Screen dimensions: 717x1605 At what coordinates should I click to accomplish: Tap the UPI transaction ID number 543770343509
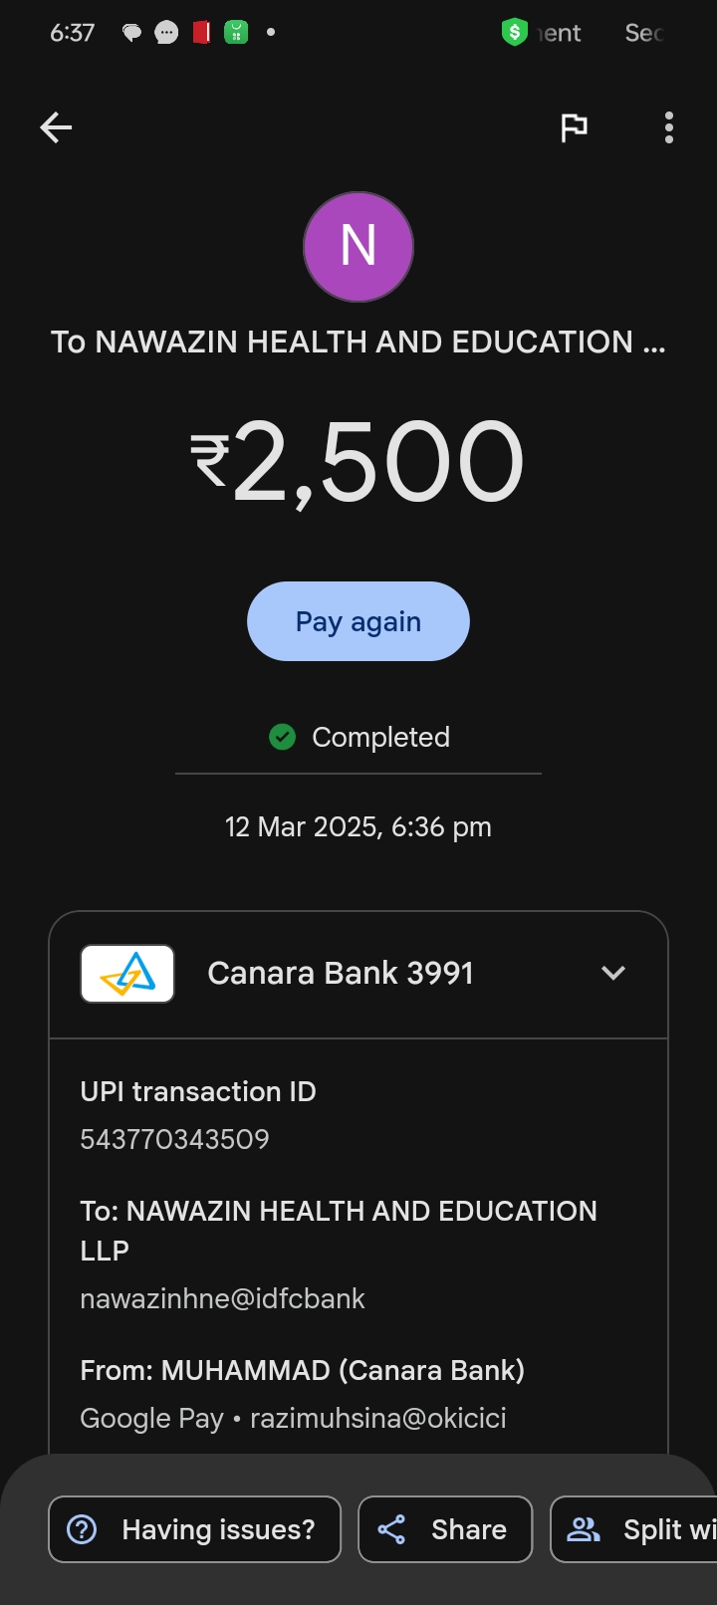[175, 1139]
